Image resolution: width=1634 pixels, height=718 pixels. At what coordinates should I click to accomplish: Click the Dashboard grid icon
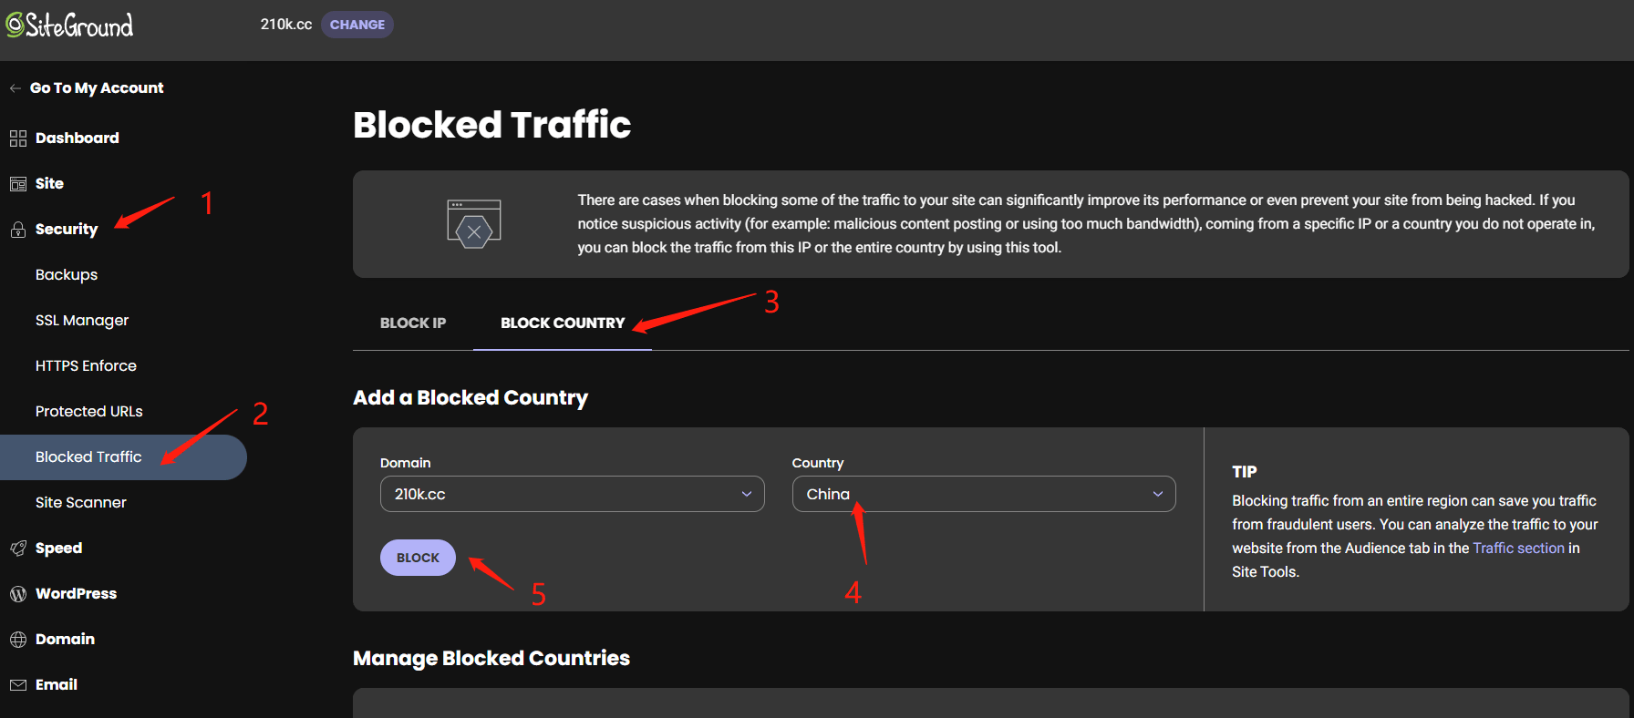pyautogui.click(x=18, y=138)
